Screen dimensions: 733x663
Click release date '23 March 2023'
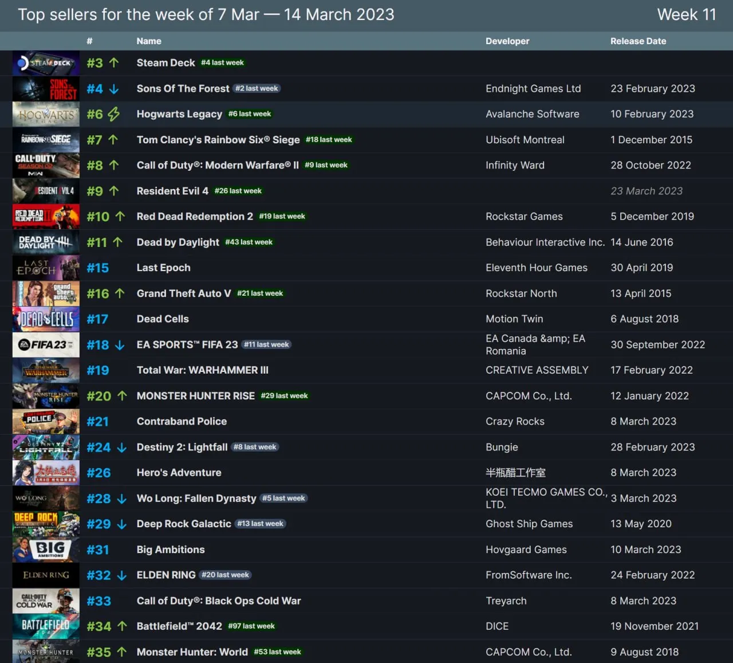[x=647, y=191]
